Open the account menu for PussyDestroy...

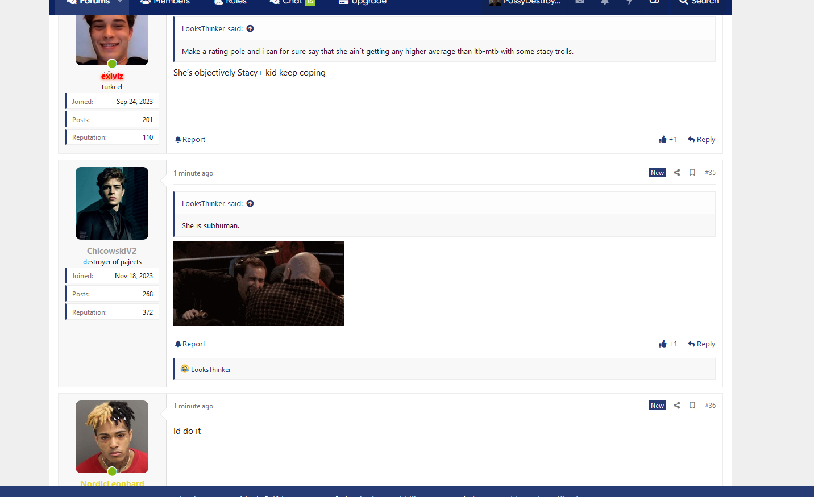[525, 3]
